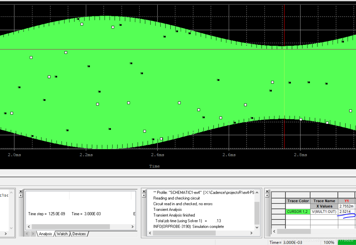
Task: Click the X Values row label
Action: [x=324, y=206]
